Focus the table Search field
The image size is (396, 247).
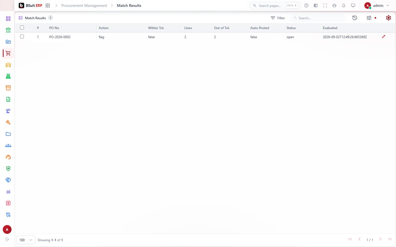coord(318,18)
